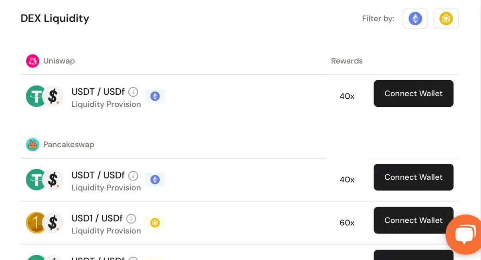Viewport: 481px width, 260px height.
Task: Click Ethereum chain badge on Pancakeswap USDT / USDf
Action: tap(155, 180)
